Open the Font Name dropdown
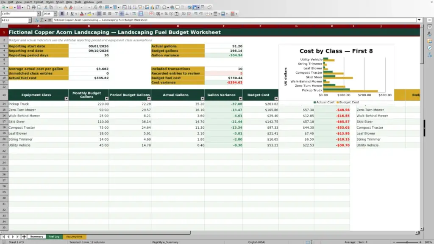 [x=39, y=14]
